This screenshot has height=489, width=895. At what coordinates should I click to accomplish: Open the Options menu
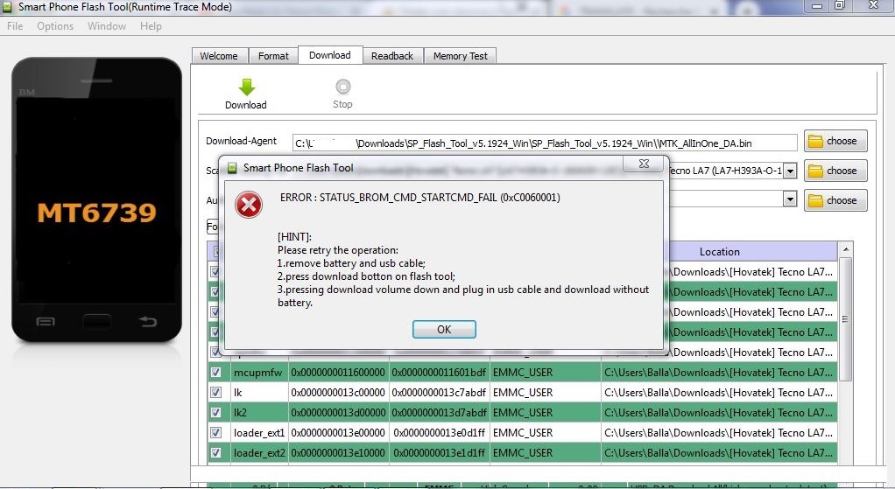tap(55, 26)
